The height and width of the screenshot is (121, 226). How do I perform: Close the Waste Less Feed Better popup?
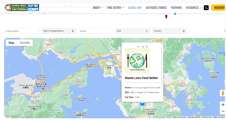click(162, 44)
